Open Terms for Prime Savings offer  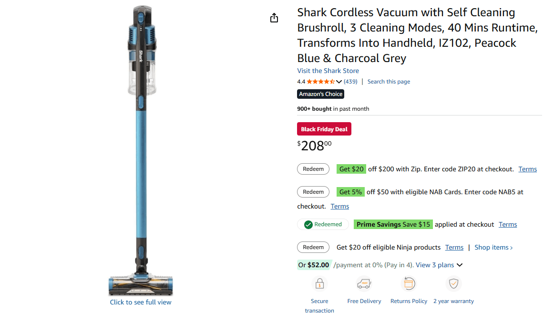coord(508,224)
